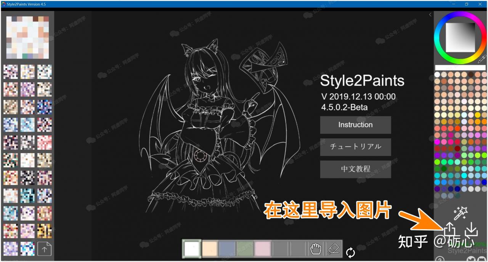Click the line-art catgirl sketch canvas
Viewport: 488px width, 262px height.
pyautogui.click(x=219, y=126)
